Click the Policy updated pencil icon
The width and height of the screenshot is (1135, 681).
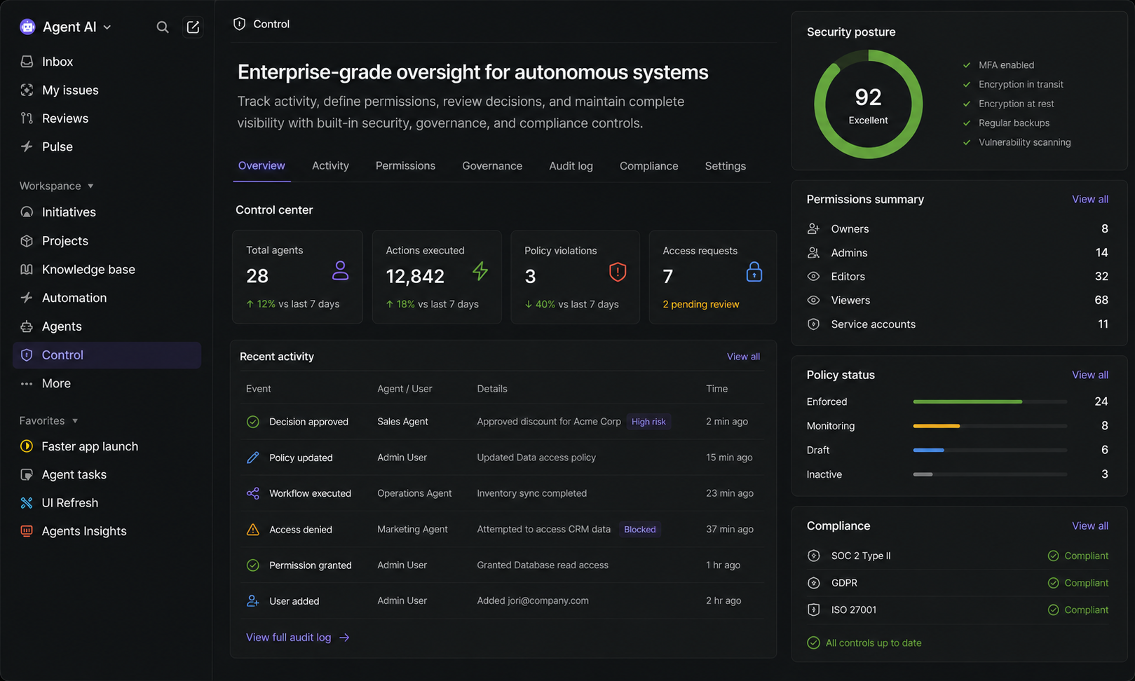pyautogui.click(x=253, y=458)
